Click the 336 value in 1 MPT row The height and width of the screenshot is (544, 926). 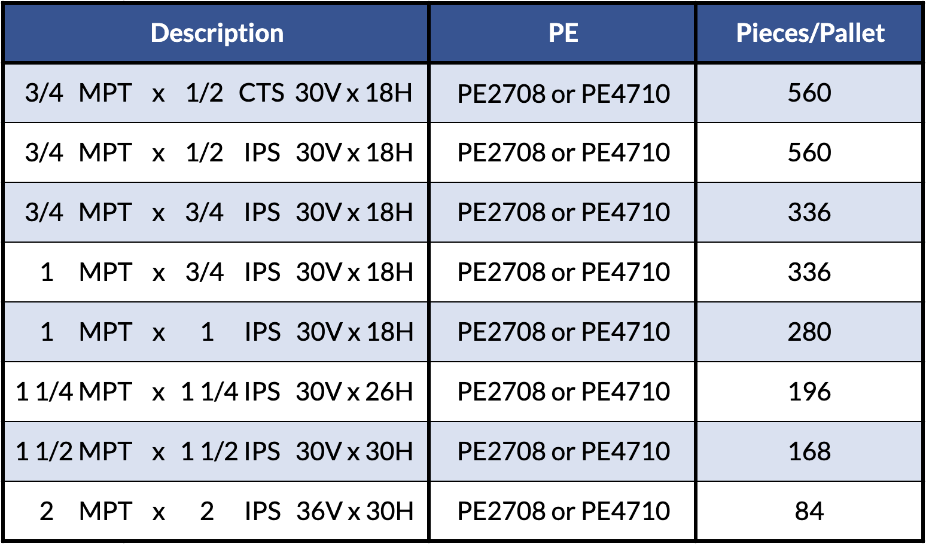pyautogui.click(x=809, y=273)
